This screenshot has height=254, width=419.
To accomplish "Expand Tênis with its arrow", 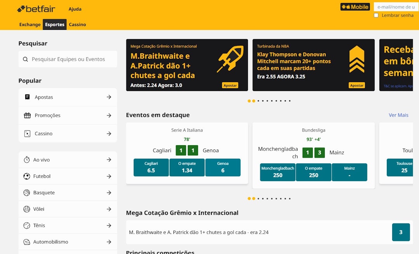I will 109,225.
